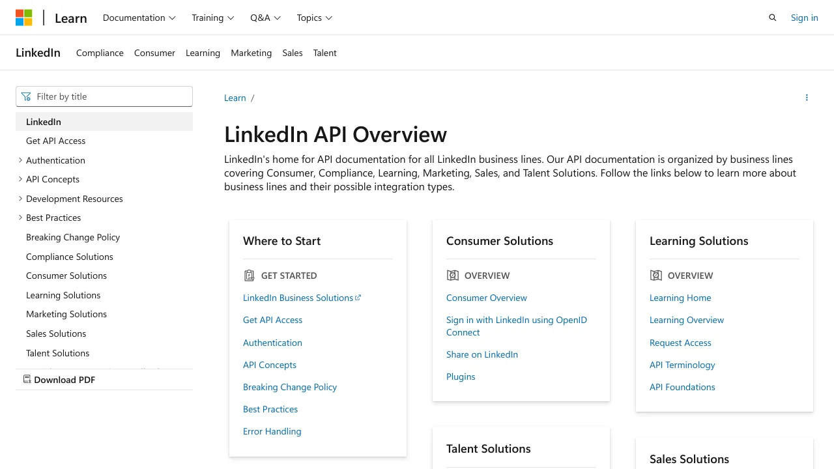Open Get API Access link in Where to Start

coord(272,320)
